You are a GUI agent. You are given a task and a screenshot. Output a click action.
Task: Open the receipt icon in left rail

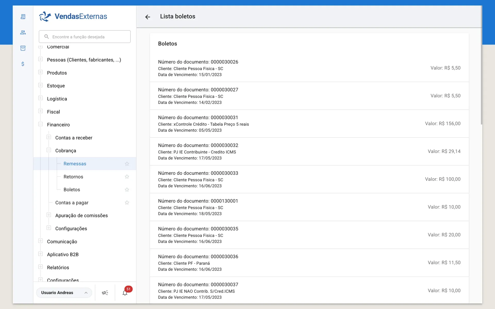pos(23,17)
